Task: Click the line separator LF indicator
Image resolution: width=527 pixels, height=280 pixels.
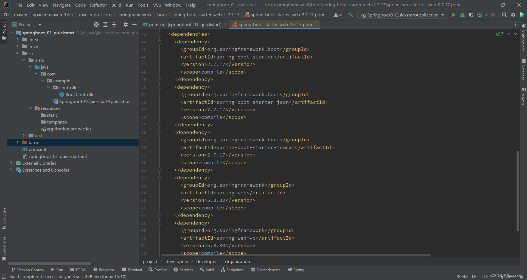Action: 474,276
